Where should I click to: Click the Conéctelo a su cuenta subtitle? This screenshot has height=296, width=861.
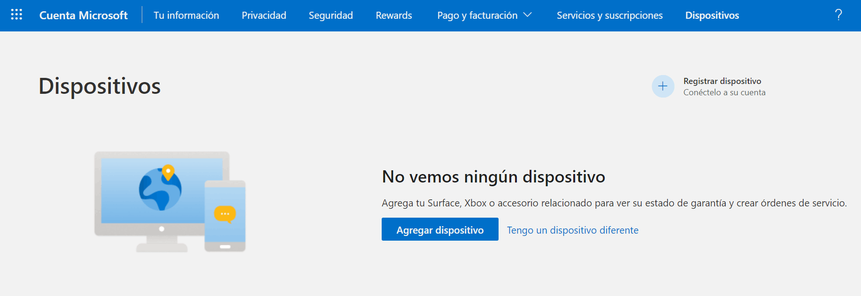724,92
